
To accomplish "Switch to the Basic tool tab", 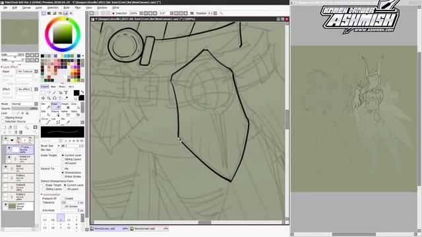I will [53, 86].
